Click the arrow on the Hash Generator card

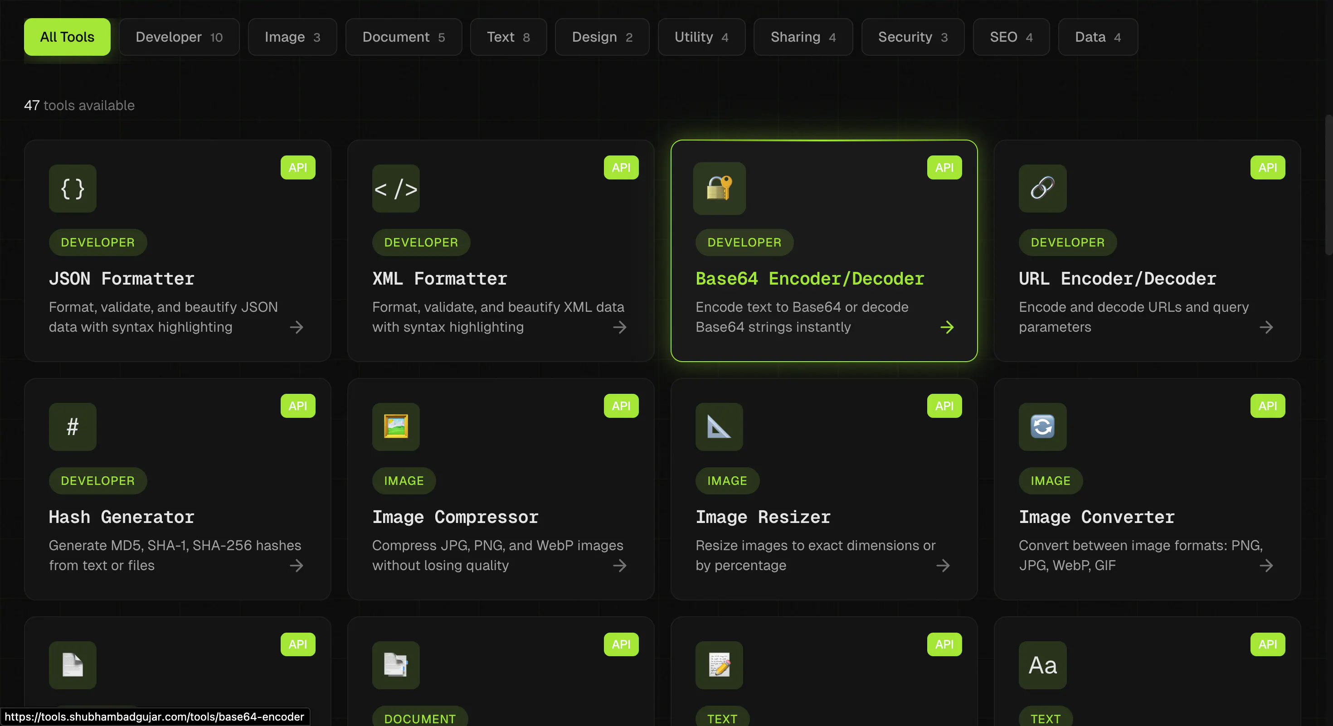[297, 566]
